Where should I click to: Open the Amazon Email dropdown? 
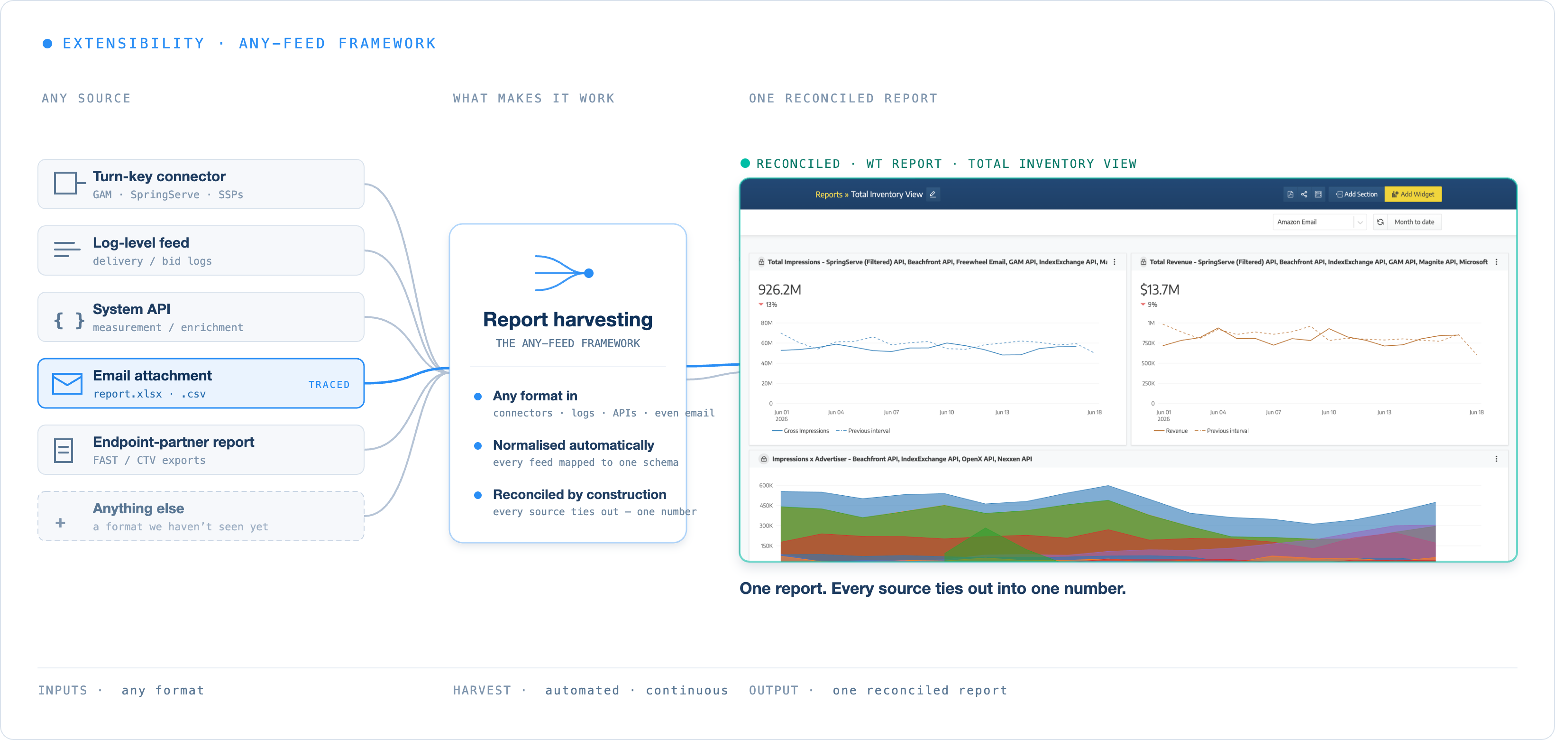pyautogui.click(x=1319, y=222)
